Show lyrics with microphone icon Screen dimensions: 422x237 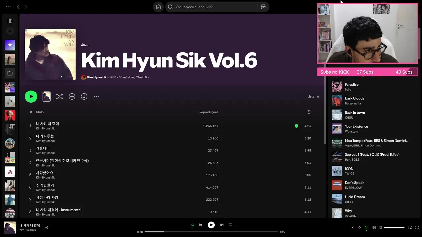point(359,227)
